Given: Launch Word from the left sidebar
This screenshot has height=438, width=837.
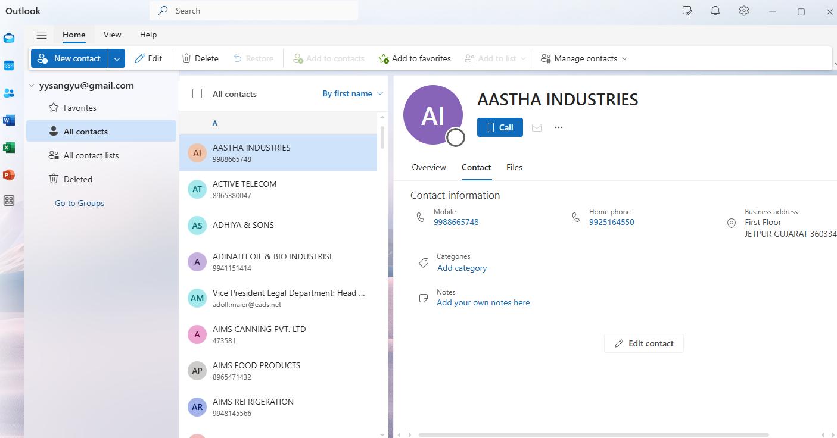Looking at the screenshot, I should [x=8, y=120].
